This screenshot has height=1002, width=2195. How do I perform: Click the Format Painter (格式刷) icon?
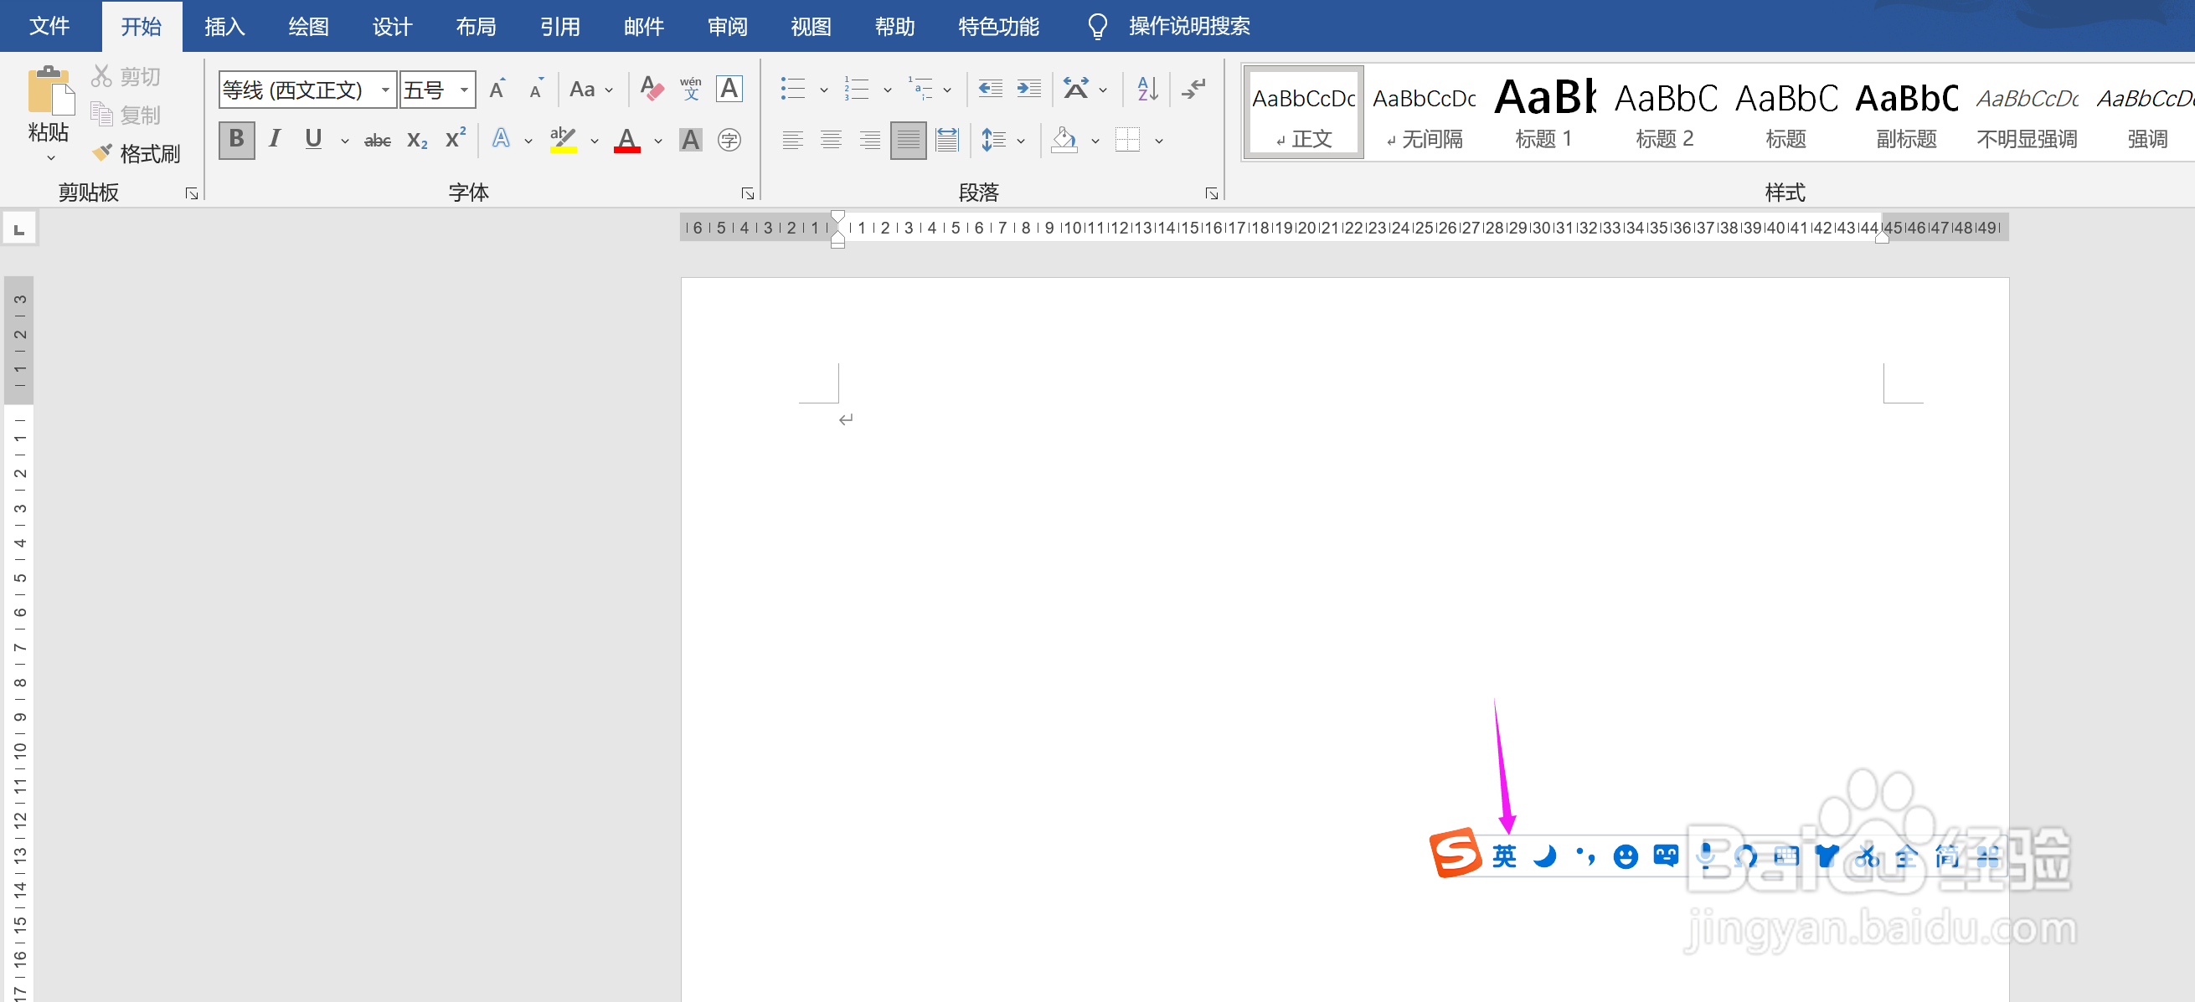103,152
